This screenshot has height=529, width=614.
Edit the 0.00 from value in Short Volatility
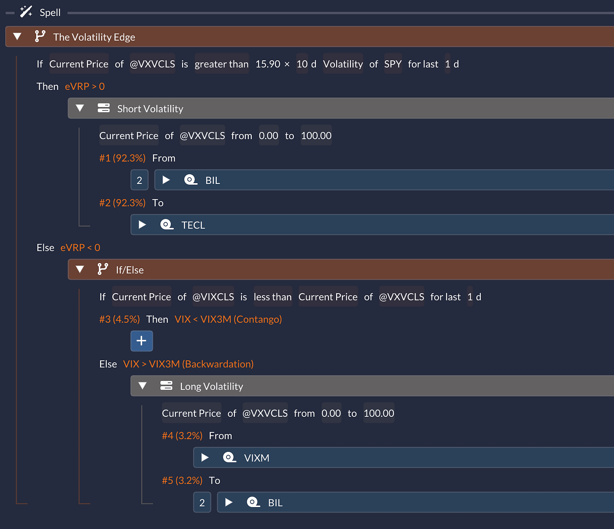[269, 135]
